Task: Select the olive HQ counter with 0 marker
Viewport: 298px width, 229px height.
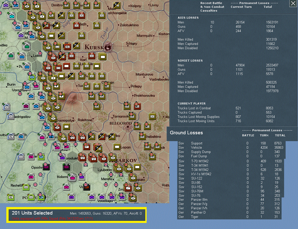Action: [x=51, y=15]
